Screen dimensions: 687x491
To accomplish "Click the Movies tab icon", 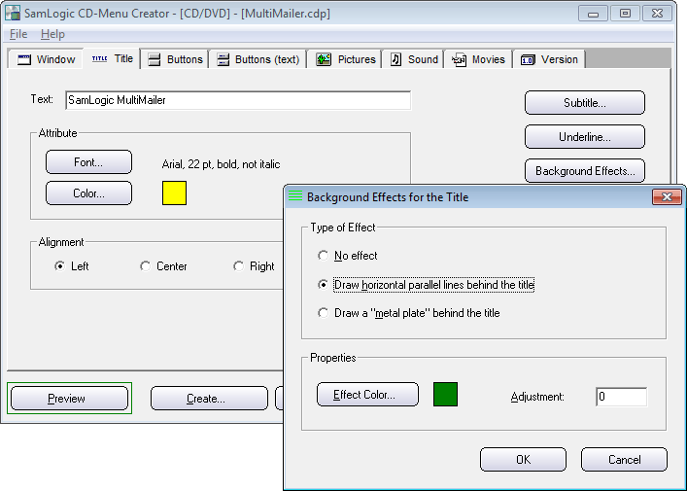I will tap(459, 59).
